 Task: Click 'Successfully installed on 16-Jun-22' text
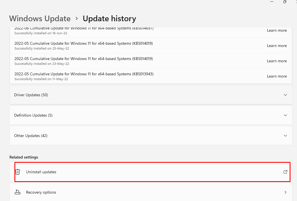[41, 33]
